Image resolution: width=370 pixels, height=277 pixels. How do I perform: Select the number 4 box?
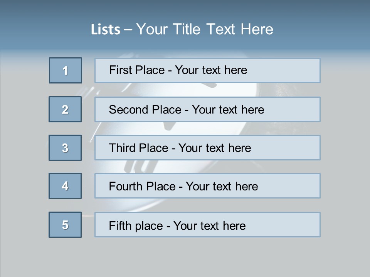(65, 186)
